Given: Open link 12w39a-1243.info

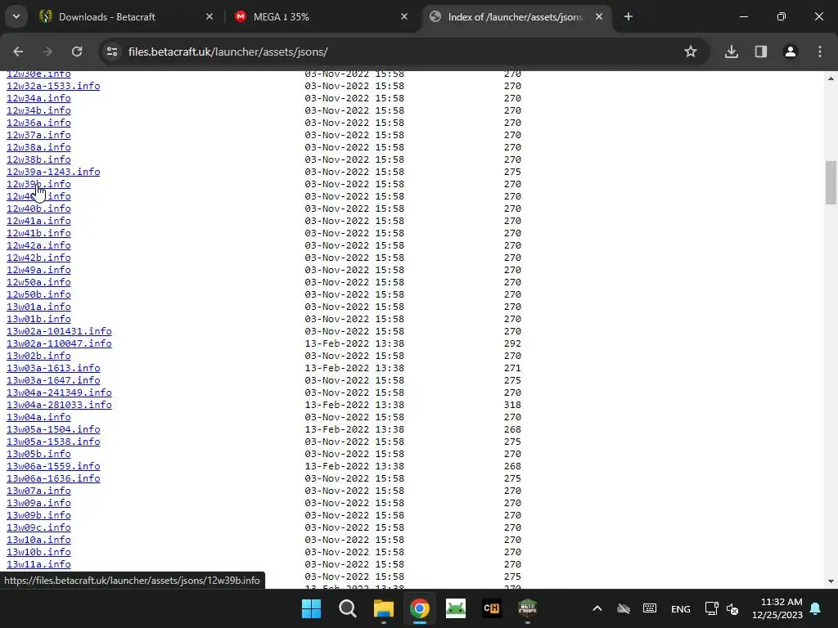Looking at the screenshot, I should tap(53, 172).
